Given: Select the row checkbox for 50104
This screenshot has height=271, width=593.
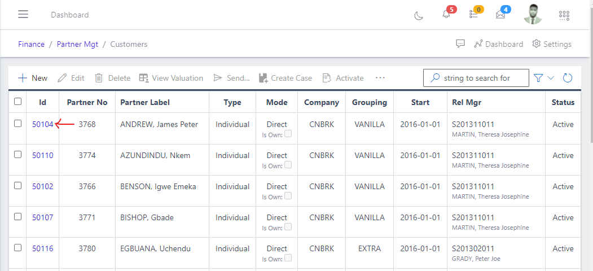Looking at the screenshot, I should [18, 124].
